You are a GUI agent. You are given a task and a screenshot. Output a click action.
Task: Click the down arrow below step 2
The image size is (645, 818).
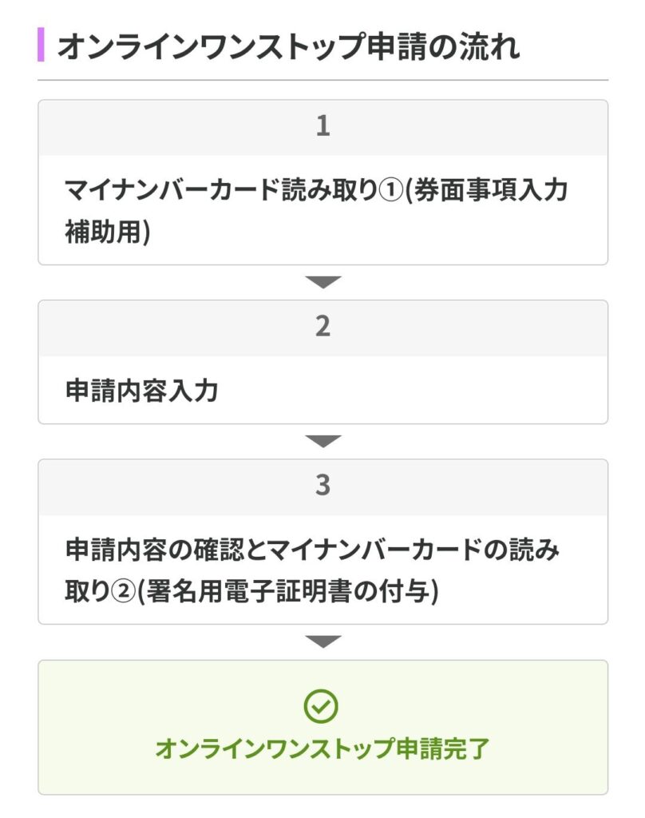pyautogui.click(x=322, y=441)
